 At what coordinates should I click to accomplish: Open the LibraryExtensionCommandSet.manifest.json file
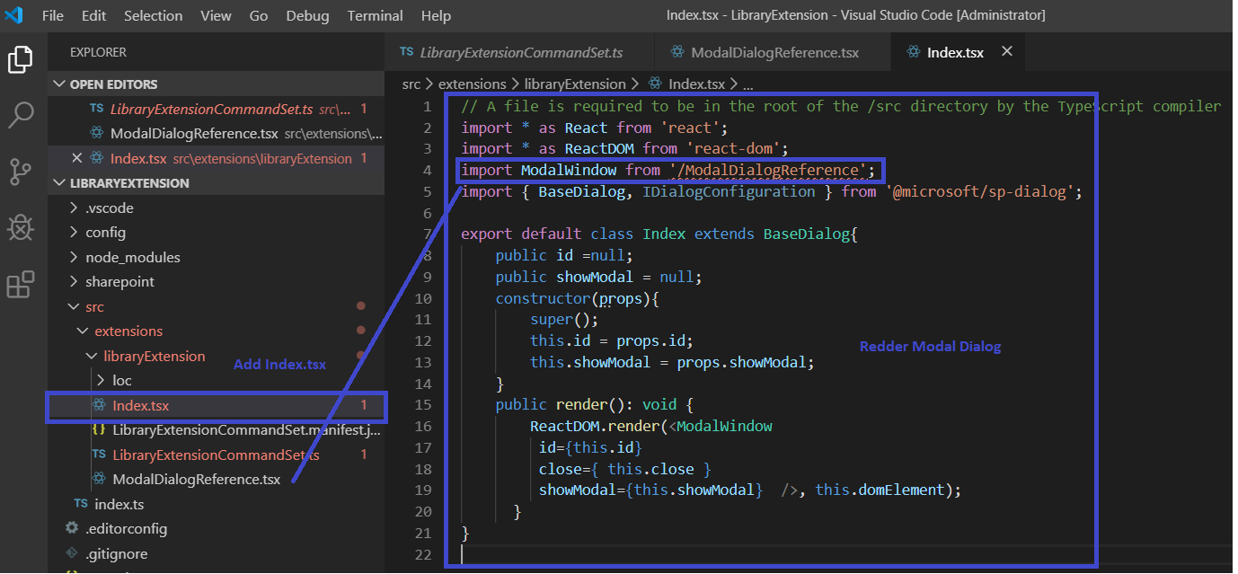216,430
